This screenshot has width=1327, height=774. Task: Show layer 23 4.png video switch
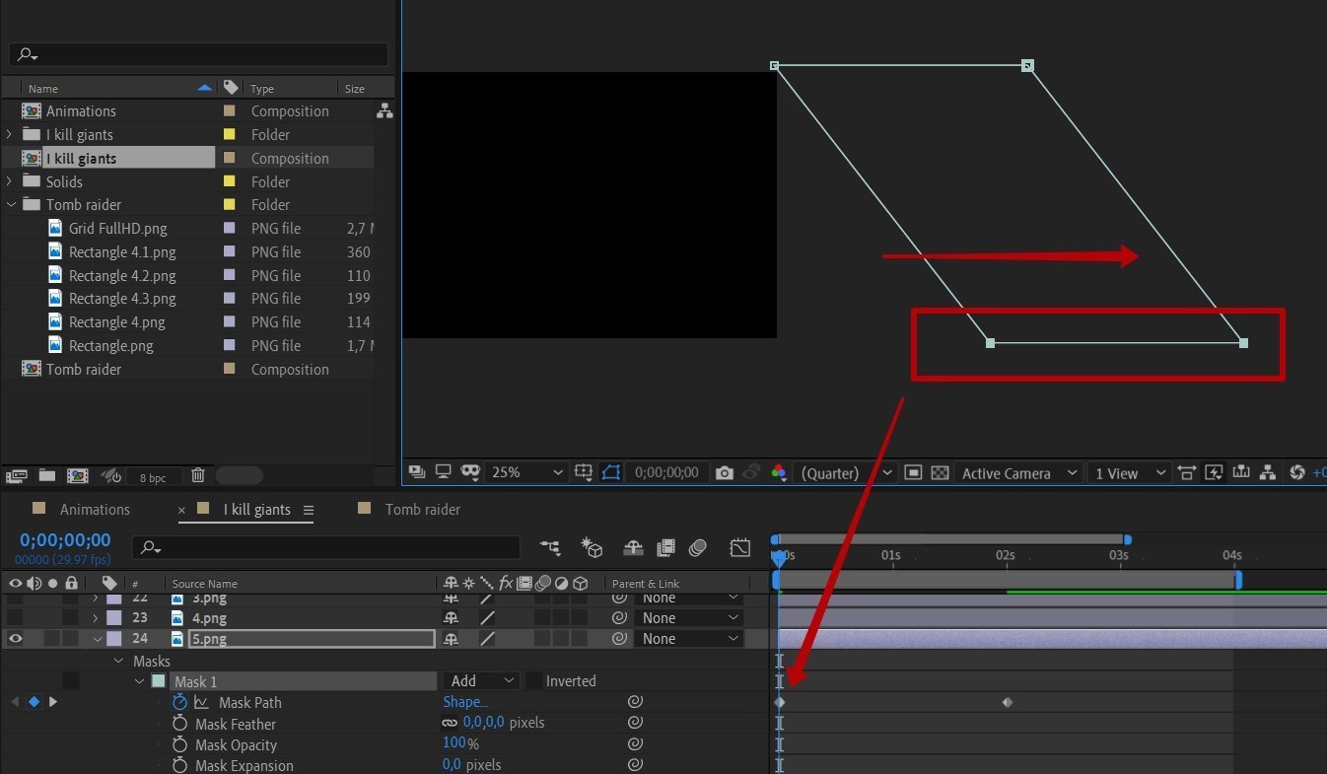(15, 618)
